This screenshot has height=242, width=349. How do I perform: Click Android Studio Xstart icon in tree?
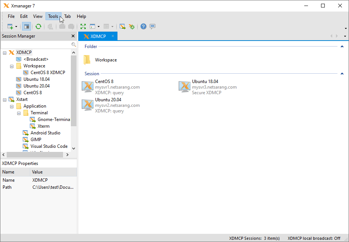(26, 133)
